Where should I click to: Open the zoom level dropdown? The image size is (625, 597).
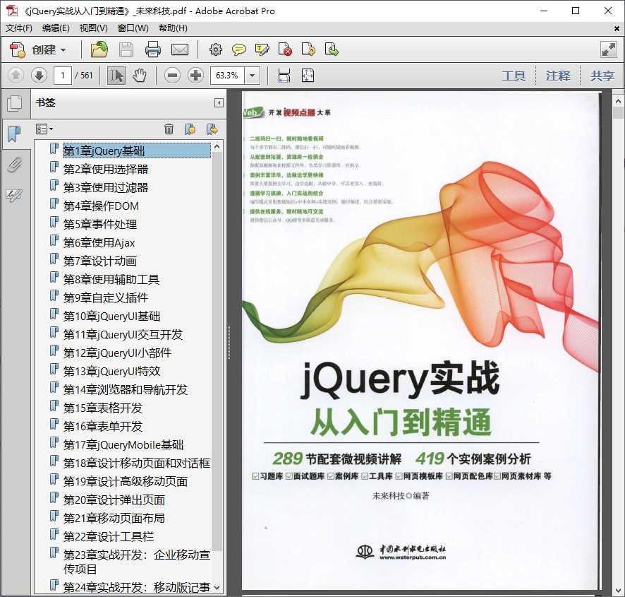[x=250, y=75]
